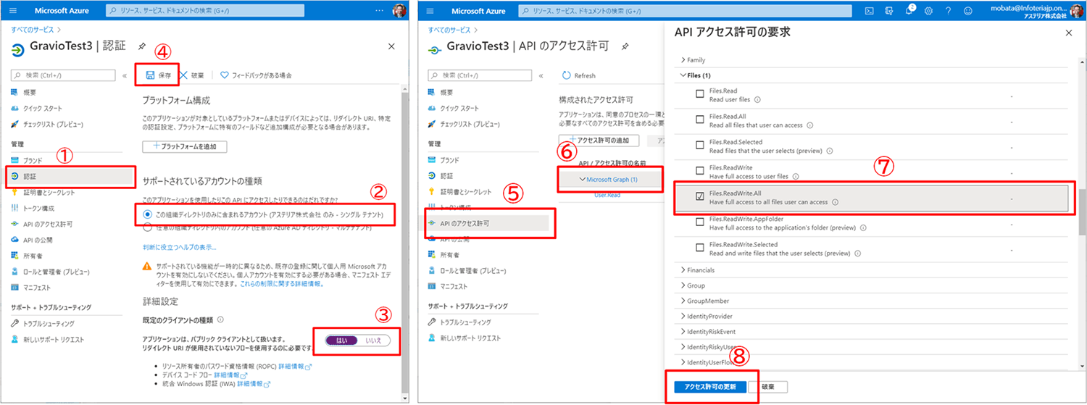Check the Files.Read.Selected permission
The width and height of the screenshot is (1087, 405).
pos(700,144)
